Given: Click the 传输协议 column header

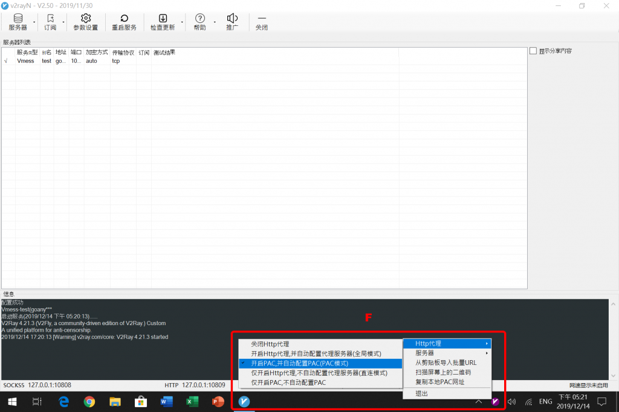Looking at the screenshot, I should 123,52.
